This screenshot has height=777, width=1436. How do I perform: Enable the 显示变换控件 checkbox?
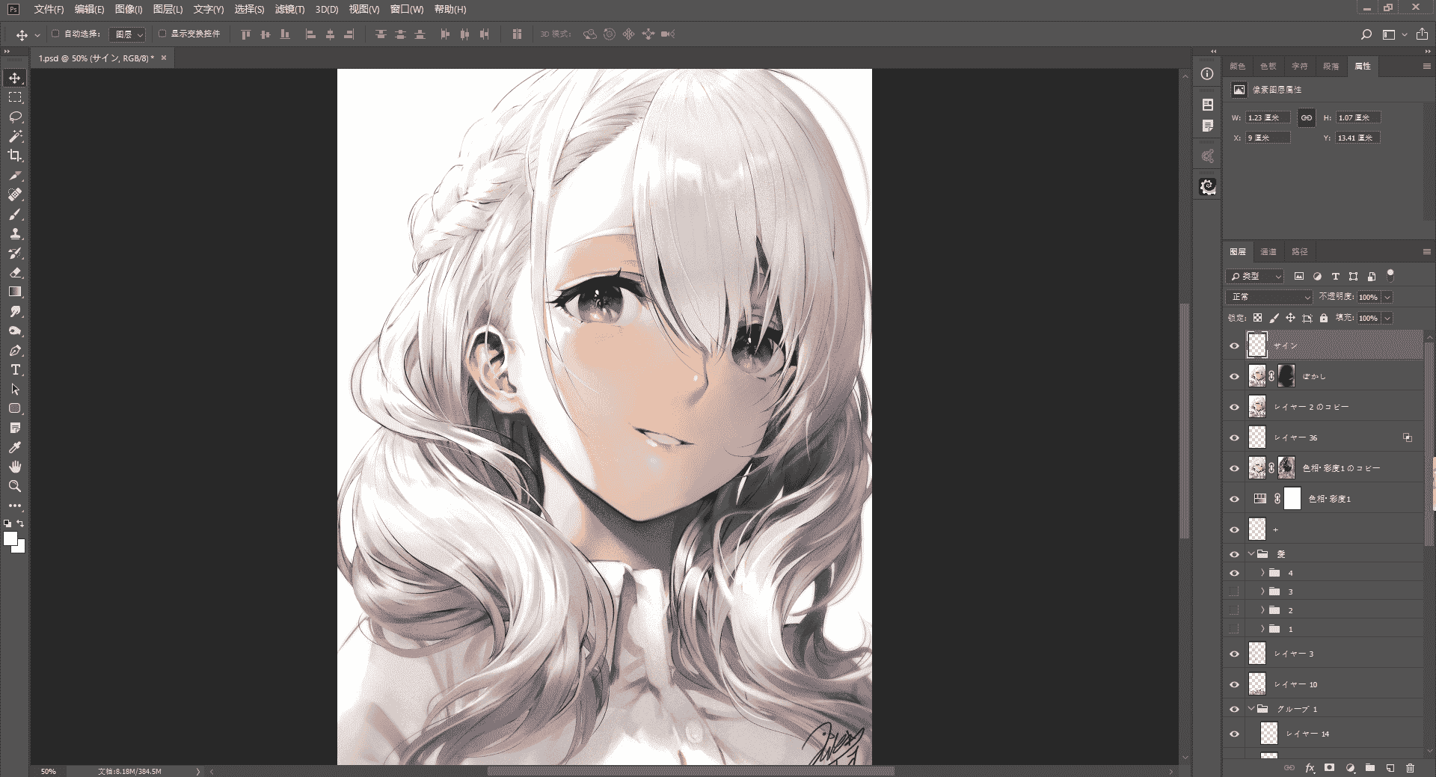click(162, 34)
